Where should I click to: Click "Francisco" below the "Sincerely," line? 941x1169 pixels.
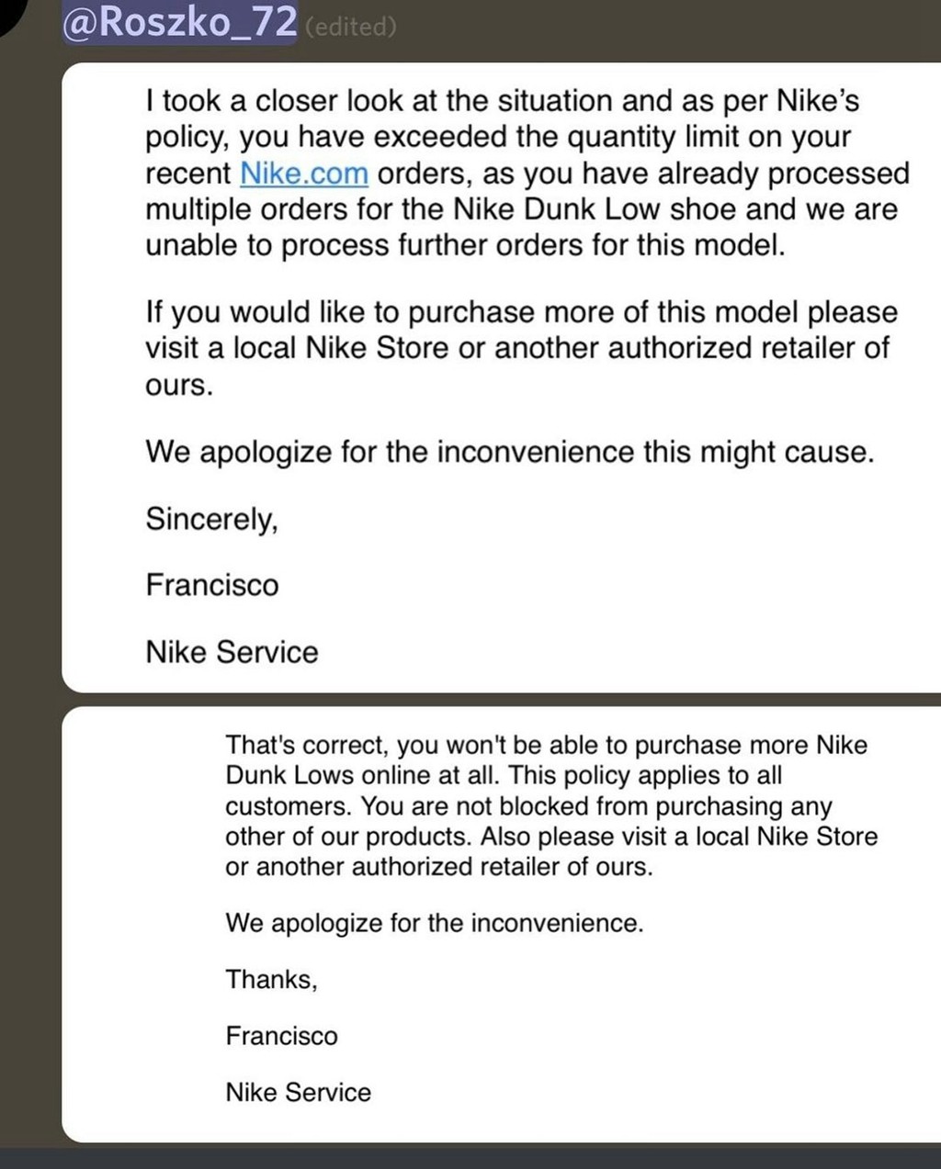tap(211, 585)
